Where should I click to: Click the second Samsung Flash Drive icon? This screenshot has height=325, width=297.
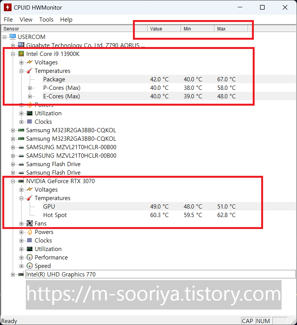point(21,173)
